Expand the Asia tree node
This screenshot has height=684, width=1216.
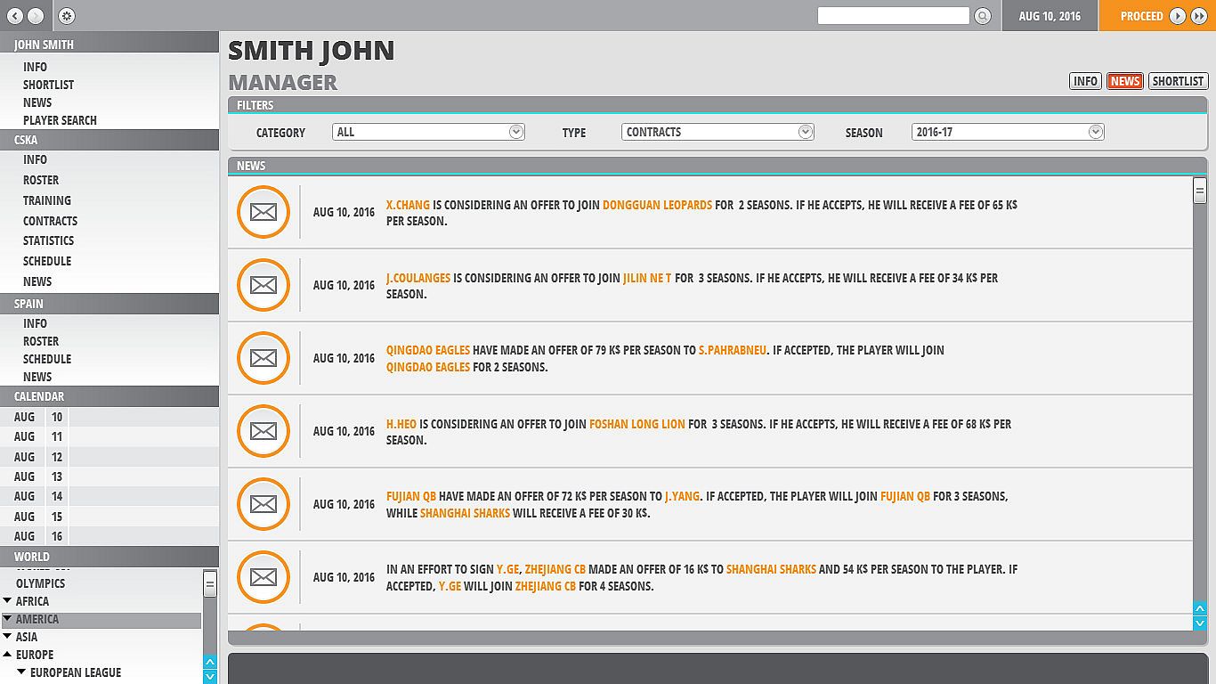(7, 637)
